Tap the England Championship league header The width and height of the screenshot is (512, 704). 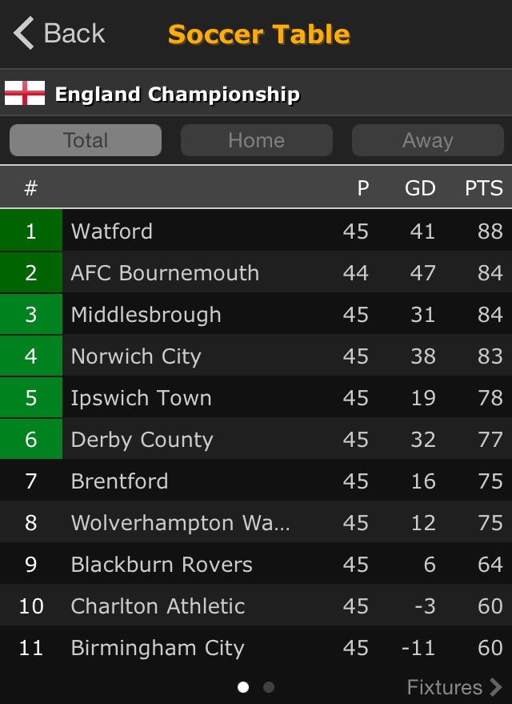177,95
